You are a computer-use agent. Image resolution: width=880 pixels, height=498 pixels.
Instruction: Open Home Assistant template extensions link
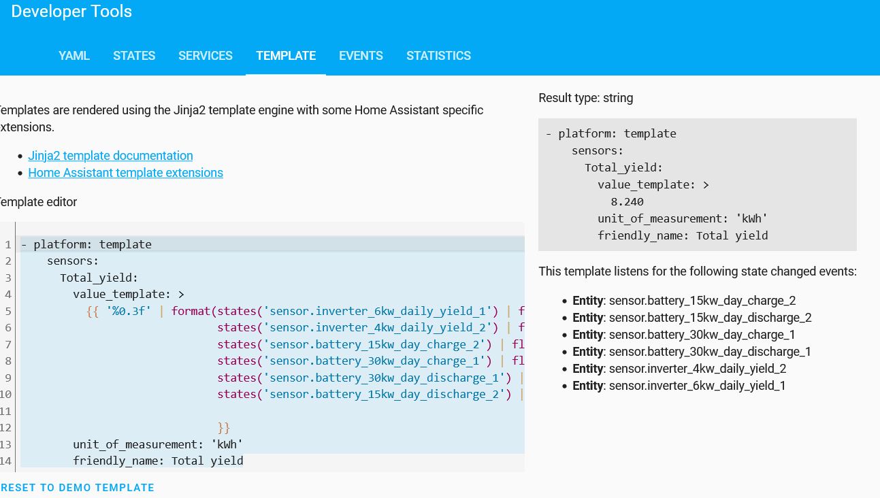click(125, 173)
